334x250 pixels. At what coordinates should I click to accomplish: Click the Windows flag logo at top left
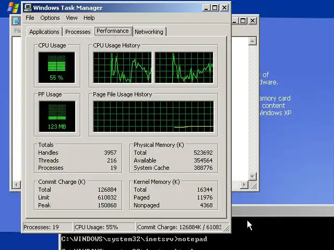click(x=13, y=8)
